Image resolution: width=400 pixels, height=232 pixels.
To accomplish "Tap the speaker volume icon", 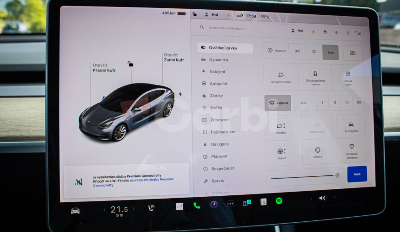I will pos(322,198).
